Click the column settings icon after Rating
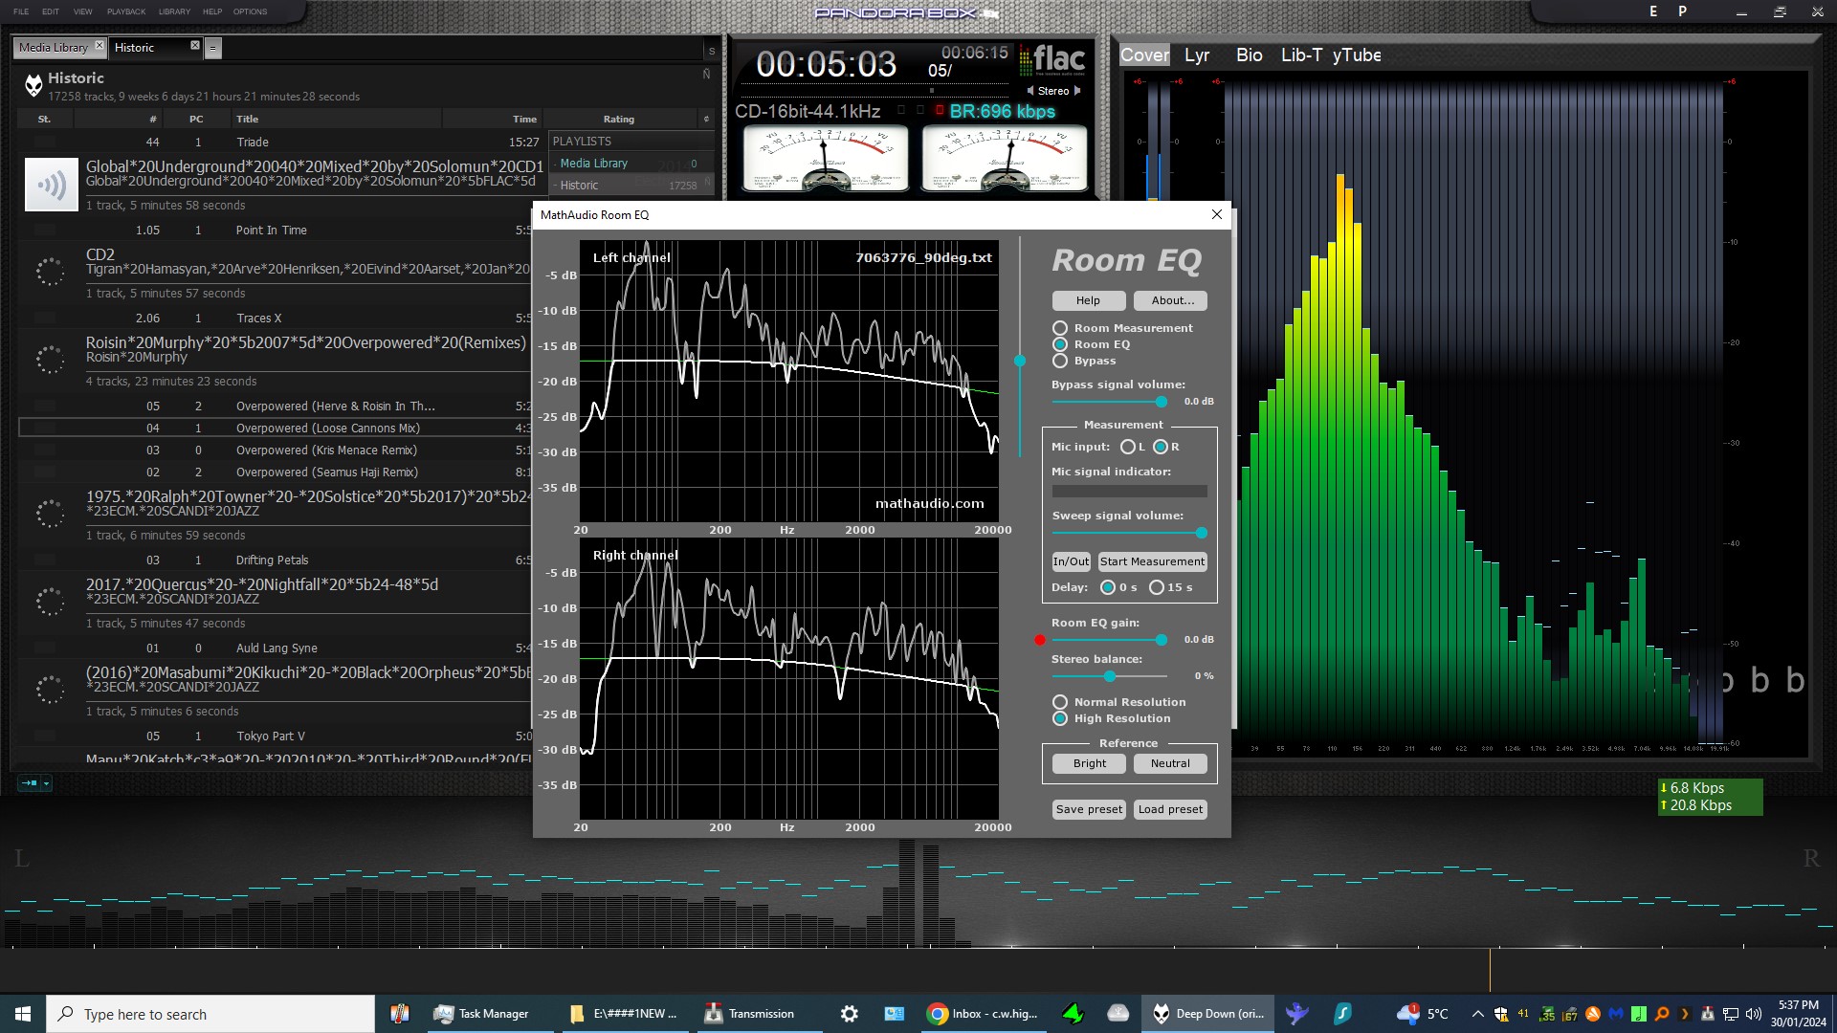The height and width of the screenshot is (1033, 1837). pyautogui.click(x=707, y=120)
